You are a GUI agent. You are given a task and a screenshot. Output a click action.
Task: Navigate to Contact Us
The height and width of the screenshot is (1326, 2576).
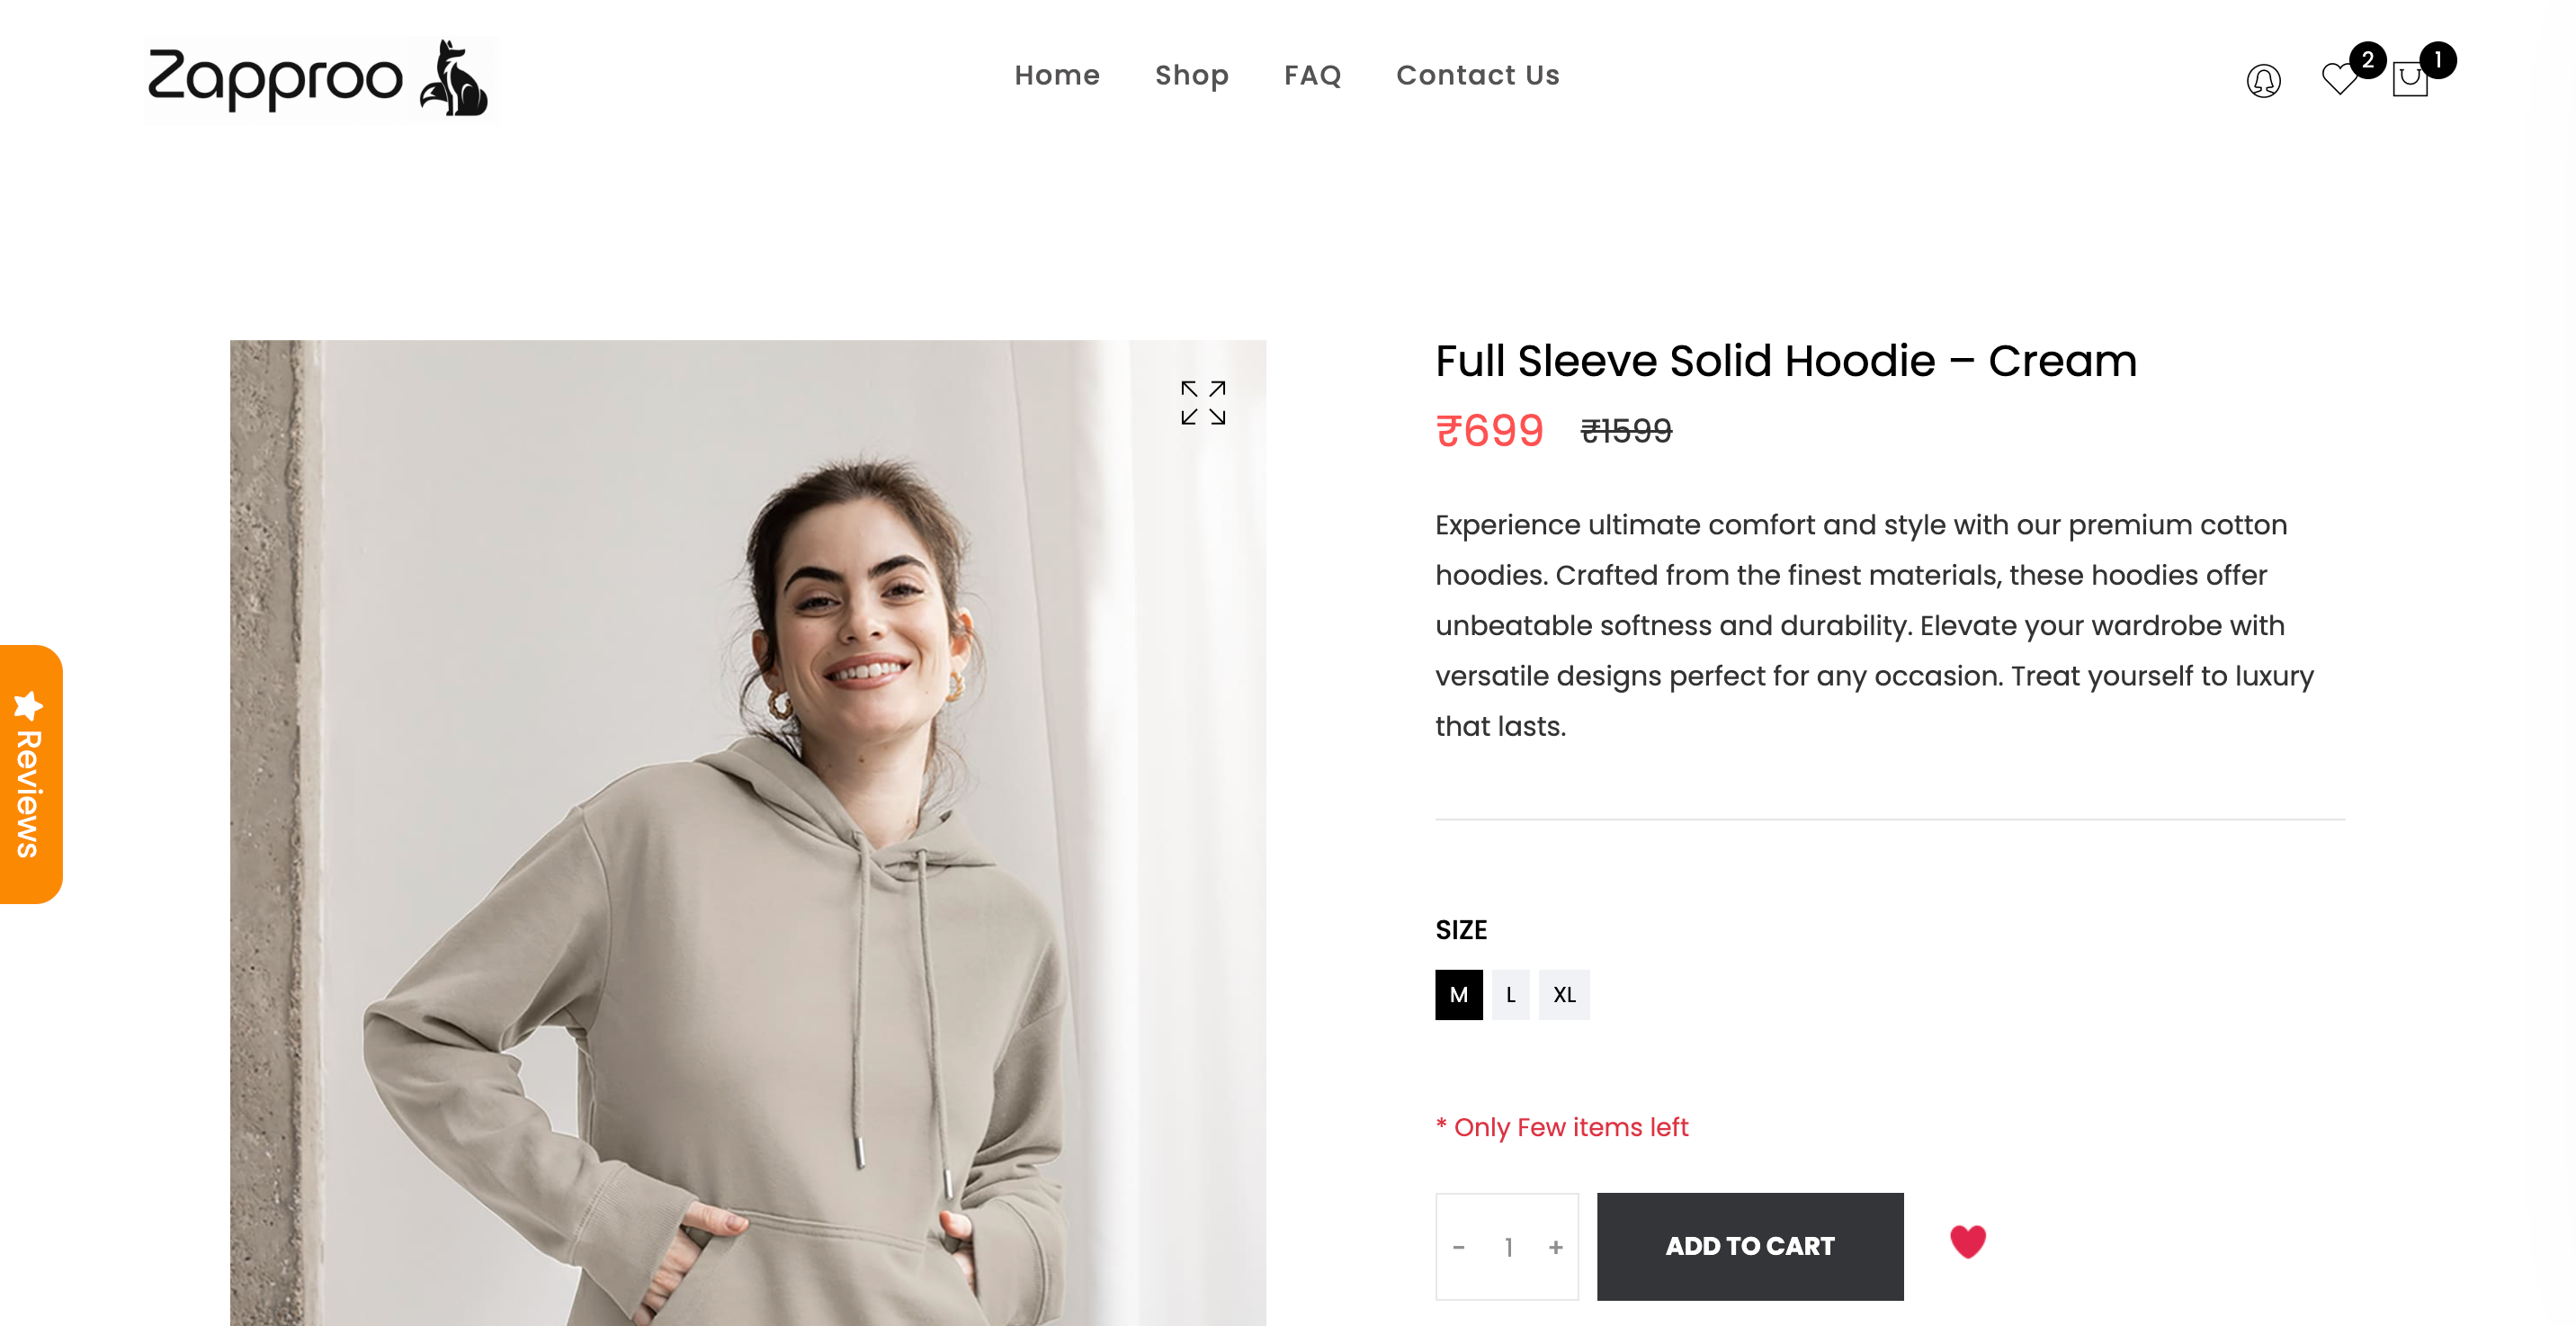point(1477,75)
